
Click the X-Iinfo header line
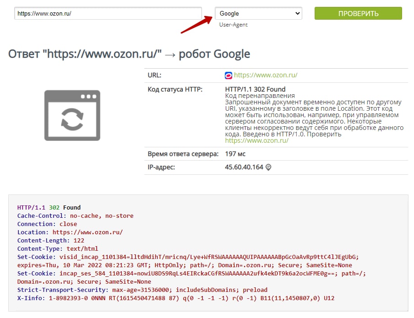tap(176, 298)
